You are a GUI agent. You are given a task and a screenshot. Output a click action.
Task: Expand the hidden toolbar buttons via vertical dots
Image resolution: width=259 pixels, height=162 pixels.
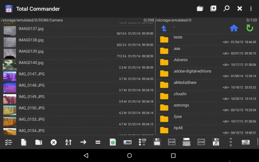[230, 142]
